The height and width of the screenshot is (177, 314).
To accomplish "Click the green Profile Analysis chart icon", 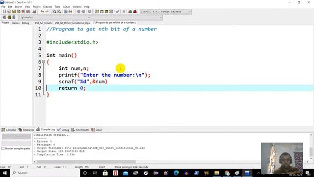I will [x=130, y=12].
